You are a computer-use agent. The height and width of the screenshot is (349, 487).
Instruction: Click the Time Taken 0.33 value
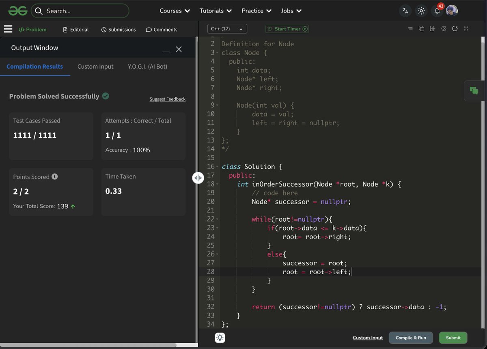pos(114,191)
